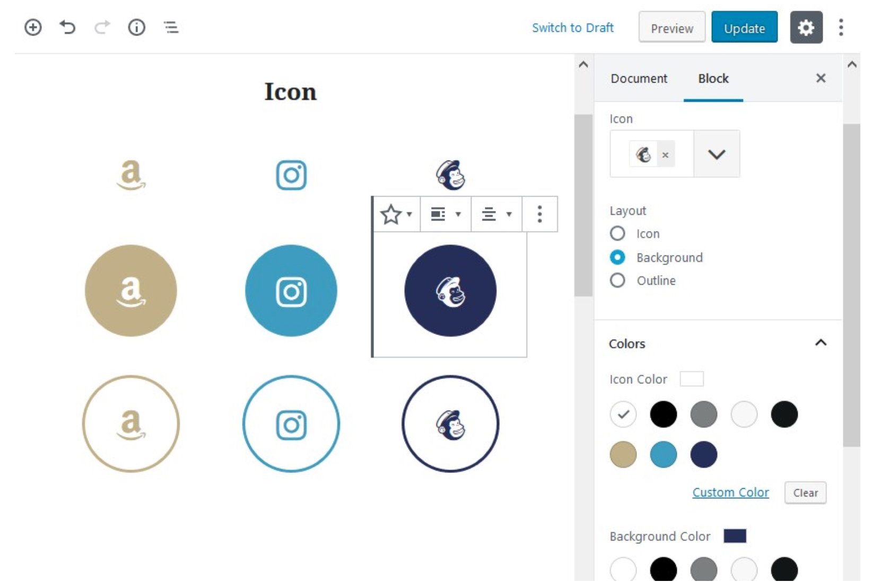
Task: Clear the icon color selection
Action: point(805,492)
